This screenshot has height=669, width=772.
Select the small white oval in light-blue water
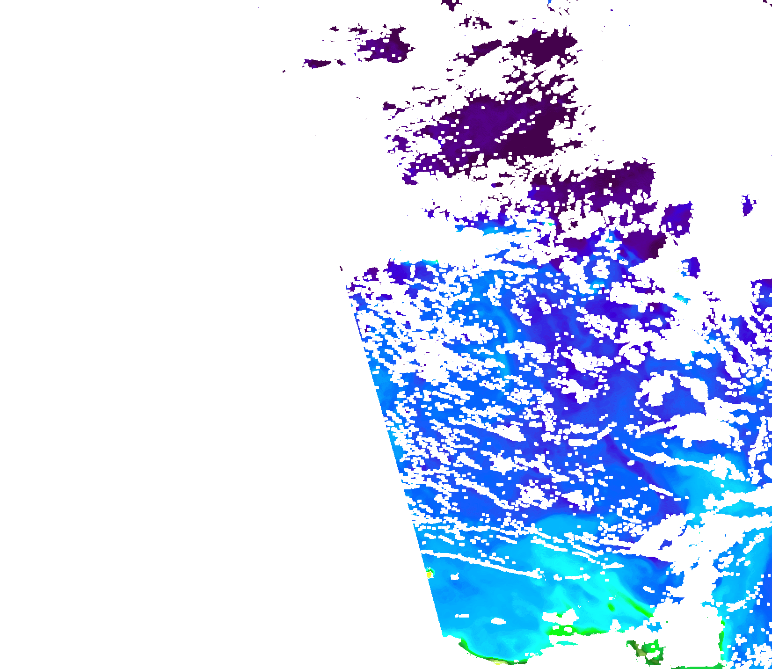click(498, 621)
